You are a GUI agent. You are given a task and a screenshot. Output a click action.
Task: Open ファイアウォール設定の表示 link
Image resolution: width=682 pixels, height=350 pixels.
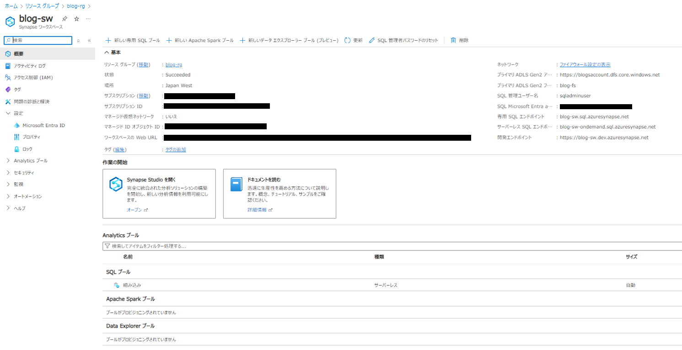pyautogui.click(x=585, y=65)
